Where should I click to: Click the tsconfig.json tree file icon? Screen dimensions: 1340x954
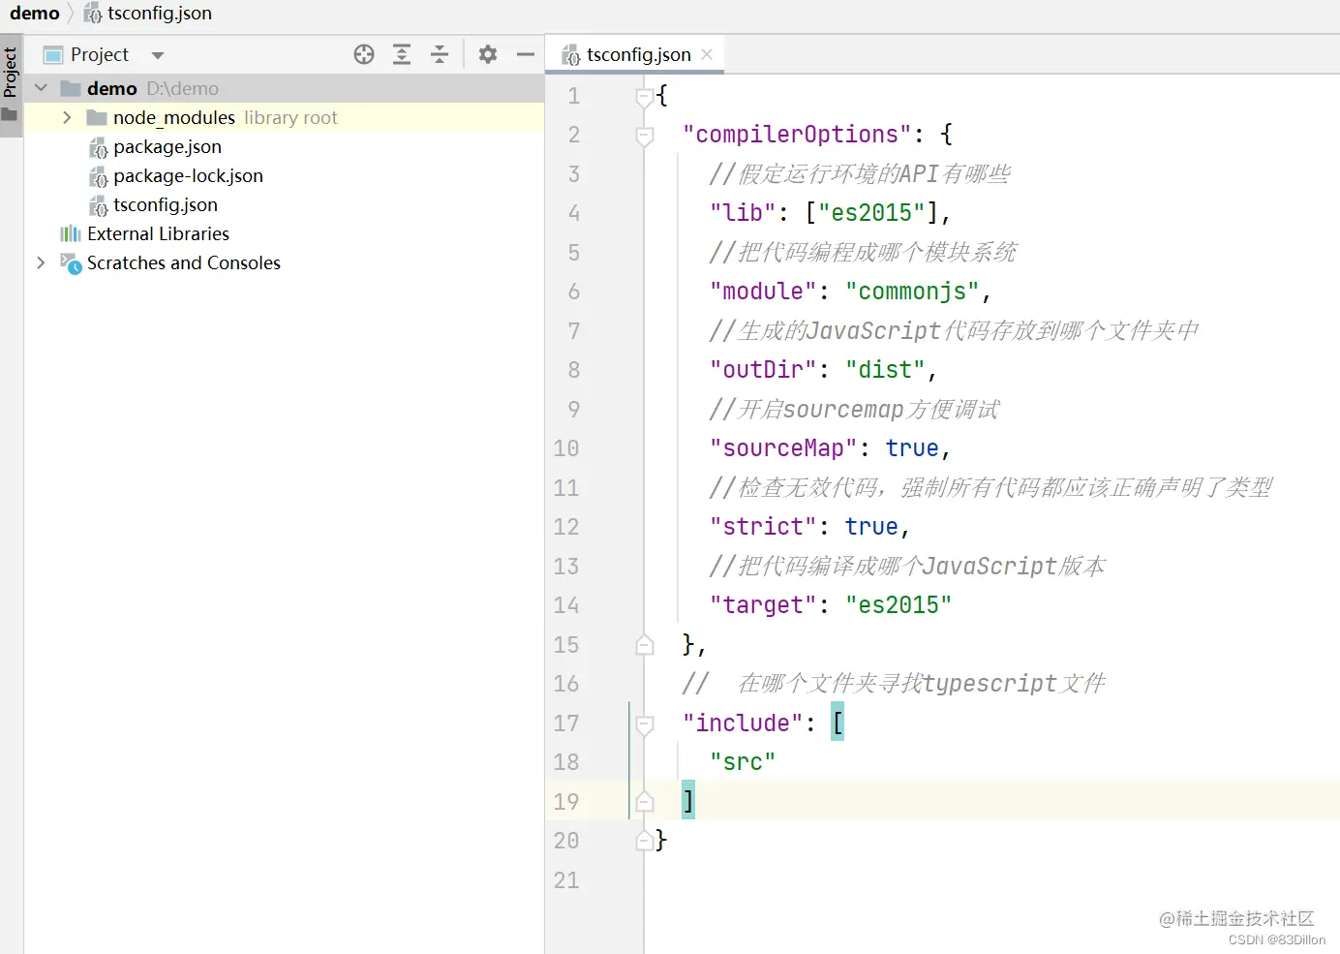click(x=99, y=205)
